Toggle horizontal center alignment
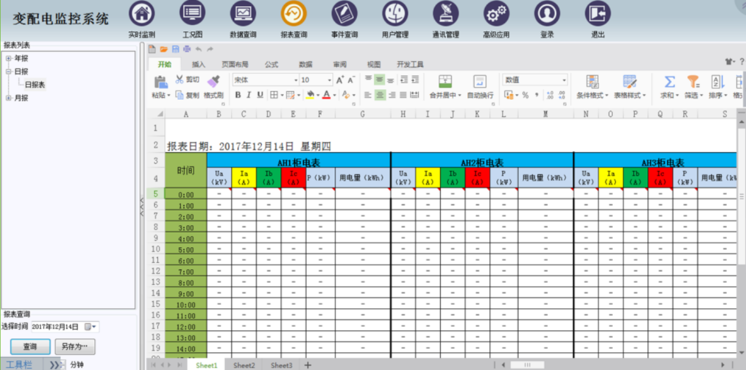The width and height of the screenshot is (746, 370). coord(380,95)
